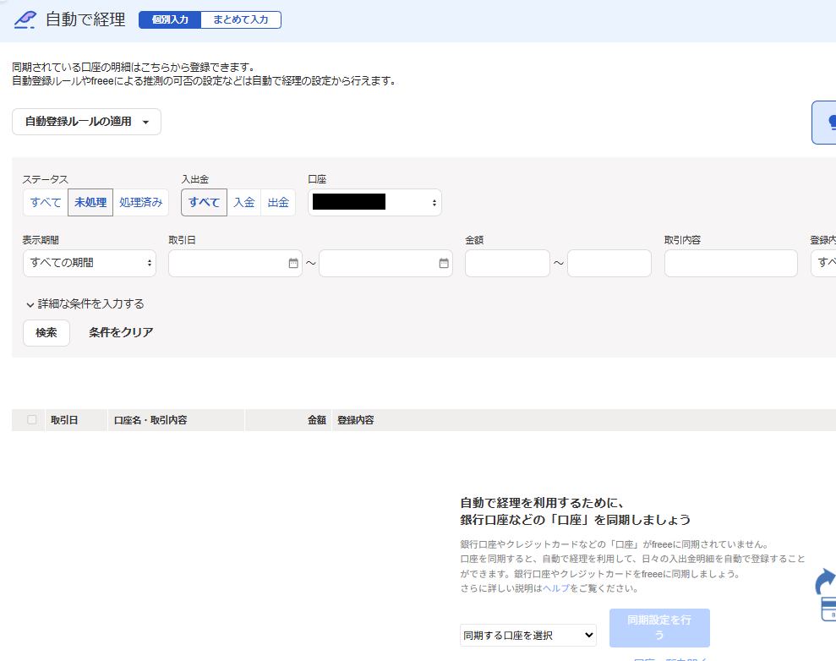Switch to the まとめて入力 tab

[241, 19]
